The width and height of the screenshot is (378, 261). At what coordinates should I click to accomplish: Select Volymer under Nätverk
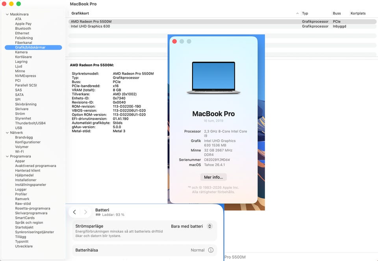pyautogui.click(x=22, y=147)
